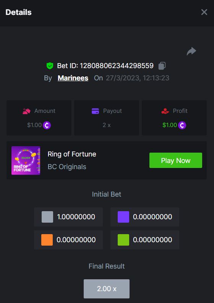Open the Marinees user profile link
The image size is (214, 303).
coord(73,78)
